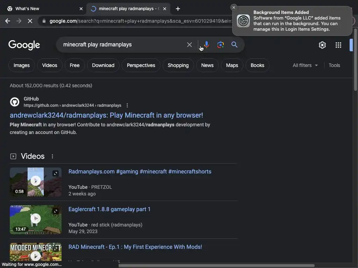Expand preview on Eaglercraft thumbnail
The image size is (358, 268).
(x=56, y=211)
